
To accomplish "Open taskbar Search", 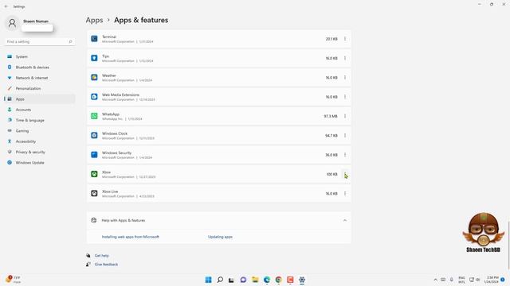I will [x=220, y=280].
